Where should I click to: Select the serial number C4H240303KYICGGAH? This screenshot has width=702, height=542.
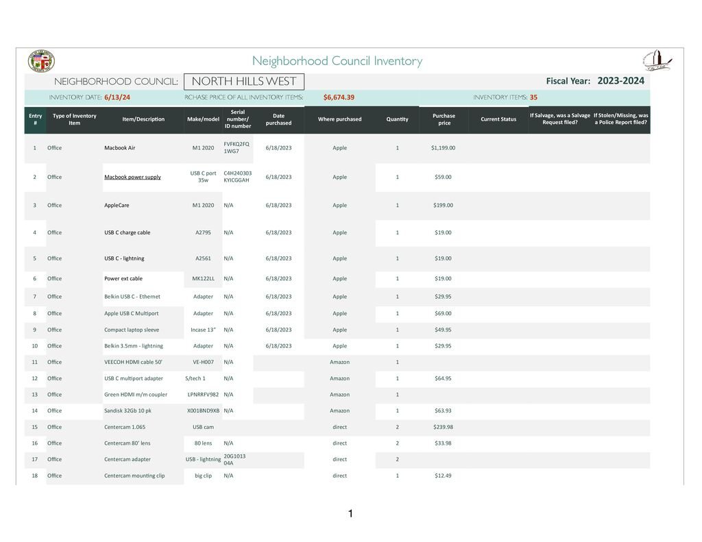click(237, 177)
